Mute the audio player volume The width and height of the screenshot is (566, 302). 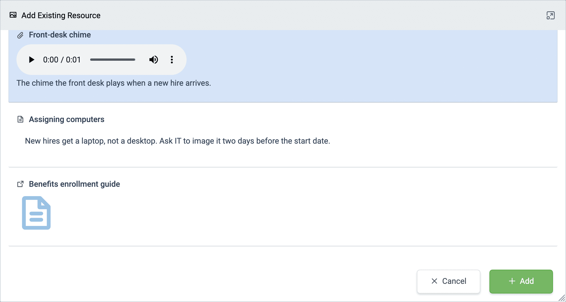click(154, 60)
